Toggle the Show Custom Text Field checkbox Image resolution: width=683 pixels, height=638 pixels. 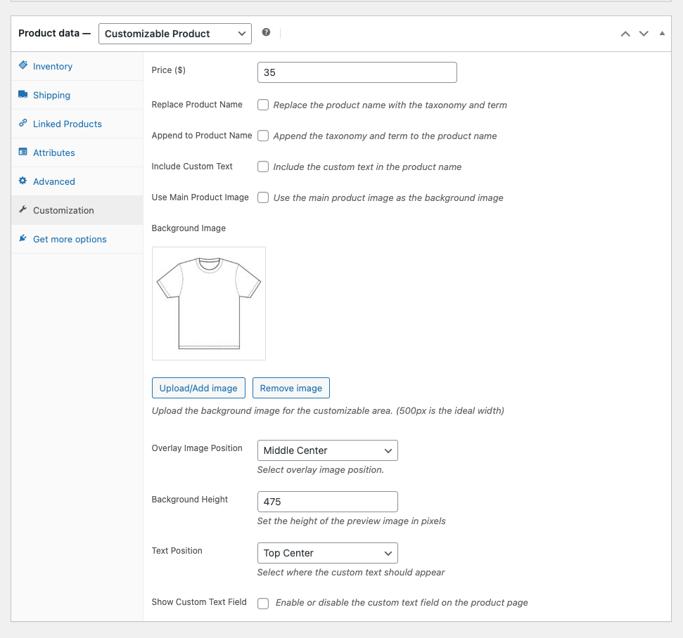(x=263, y=603)
